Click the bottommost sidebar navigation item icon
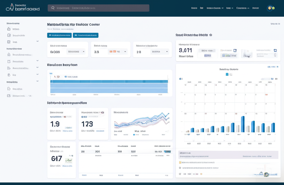Image resolution: width=284 pixels, height=185 pixels. click(x=9, y=96)
